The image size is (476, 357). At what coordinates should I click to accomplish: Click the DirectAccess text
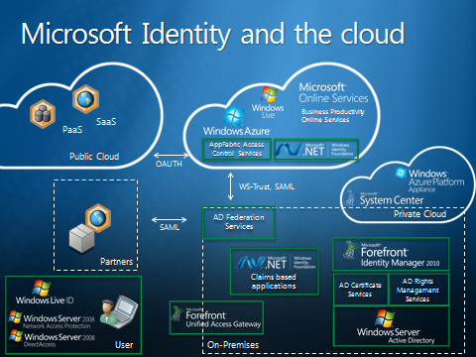40,344
